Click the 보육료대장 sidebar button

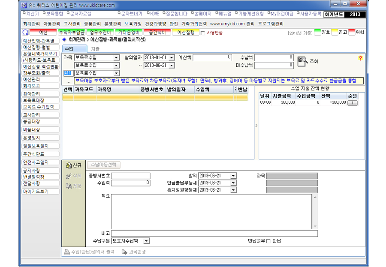coord(41,100)
